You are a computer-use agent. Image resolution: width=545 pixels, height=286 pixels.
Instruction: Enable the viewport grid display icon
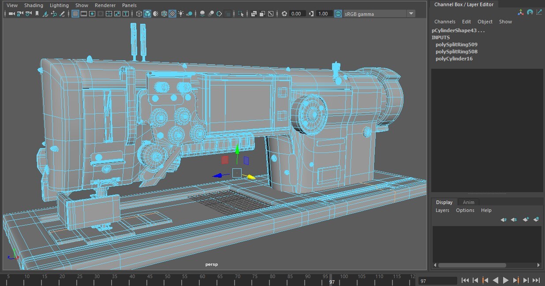[75, 14]
